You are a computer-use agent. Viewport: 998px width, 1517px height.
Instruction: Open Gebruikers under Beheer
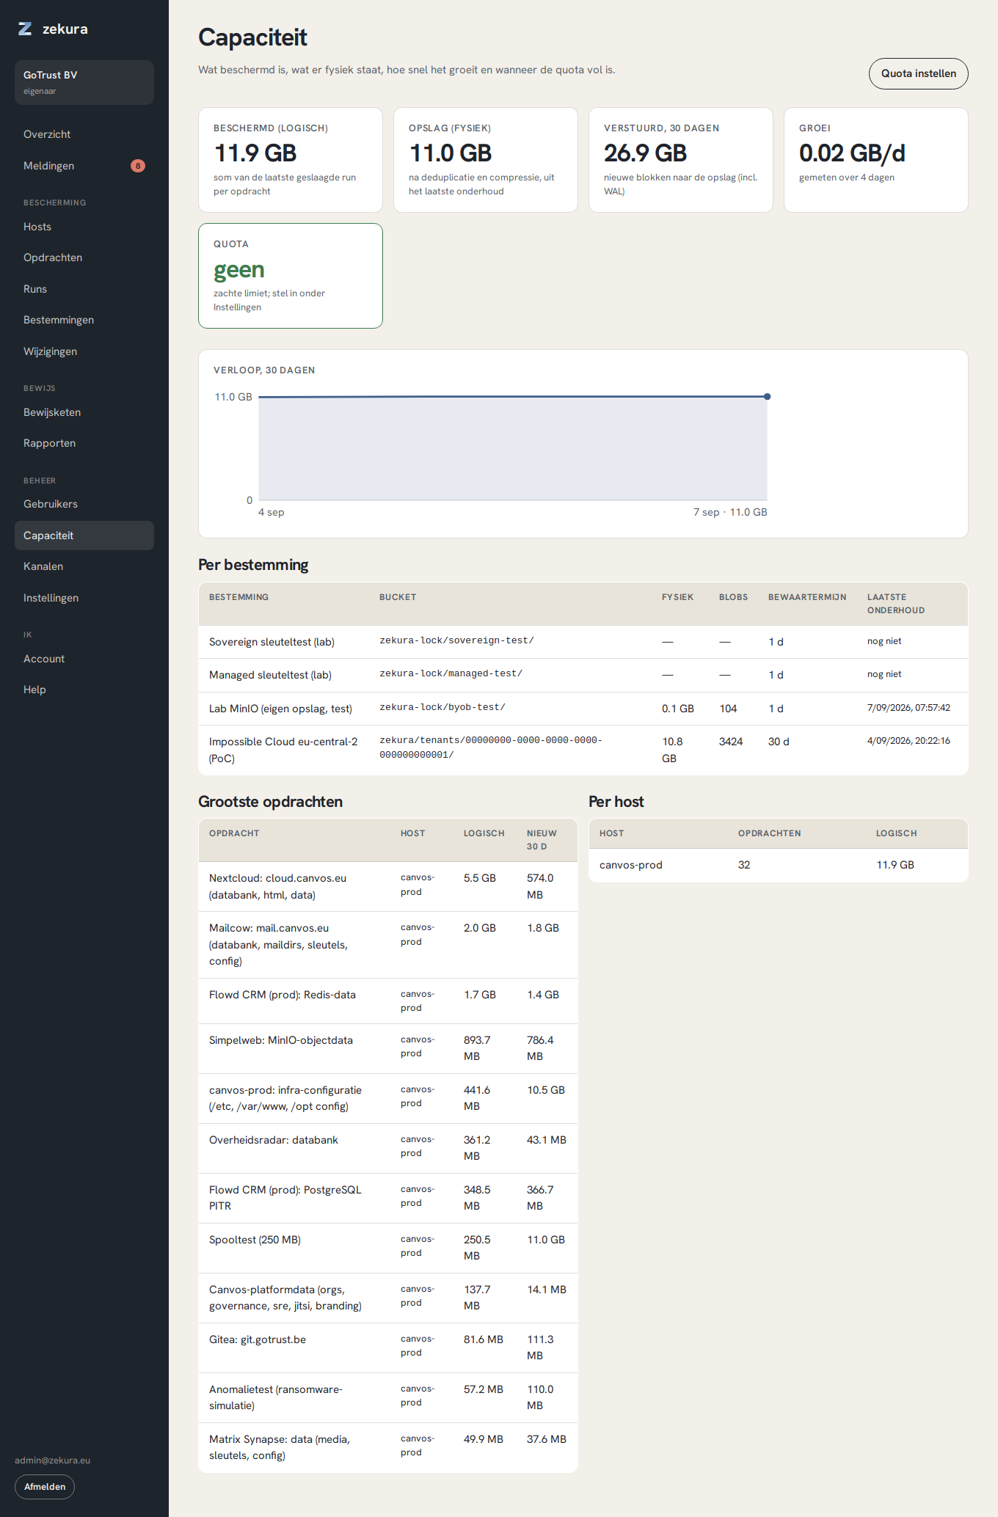[84, 504]
